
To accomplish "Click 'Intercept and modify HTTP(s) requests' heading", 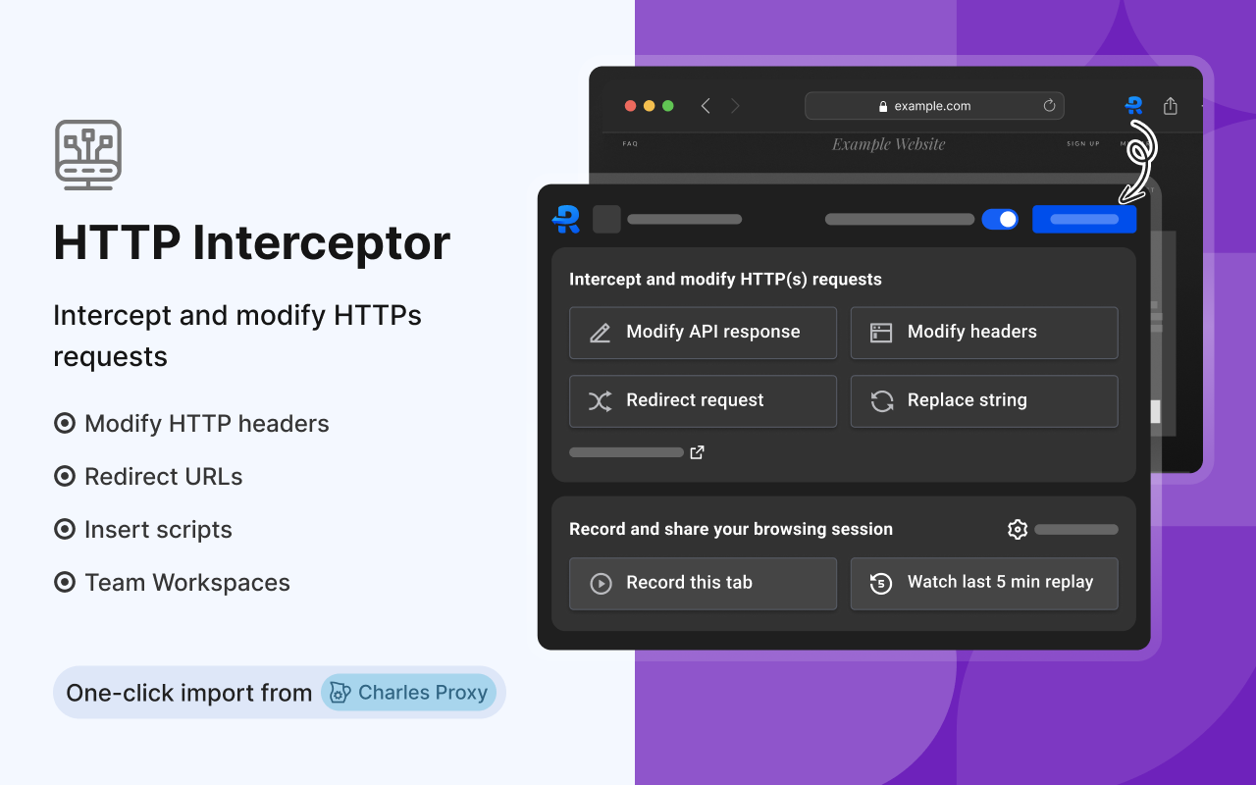I will point(725,280).
